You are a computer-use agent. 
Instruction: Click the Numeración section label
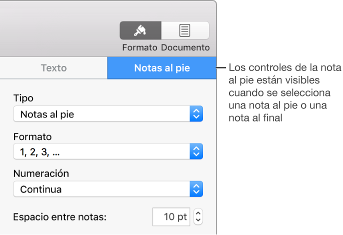pyautogui.click(x=41, y=173)
